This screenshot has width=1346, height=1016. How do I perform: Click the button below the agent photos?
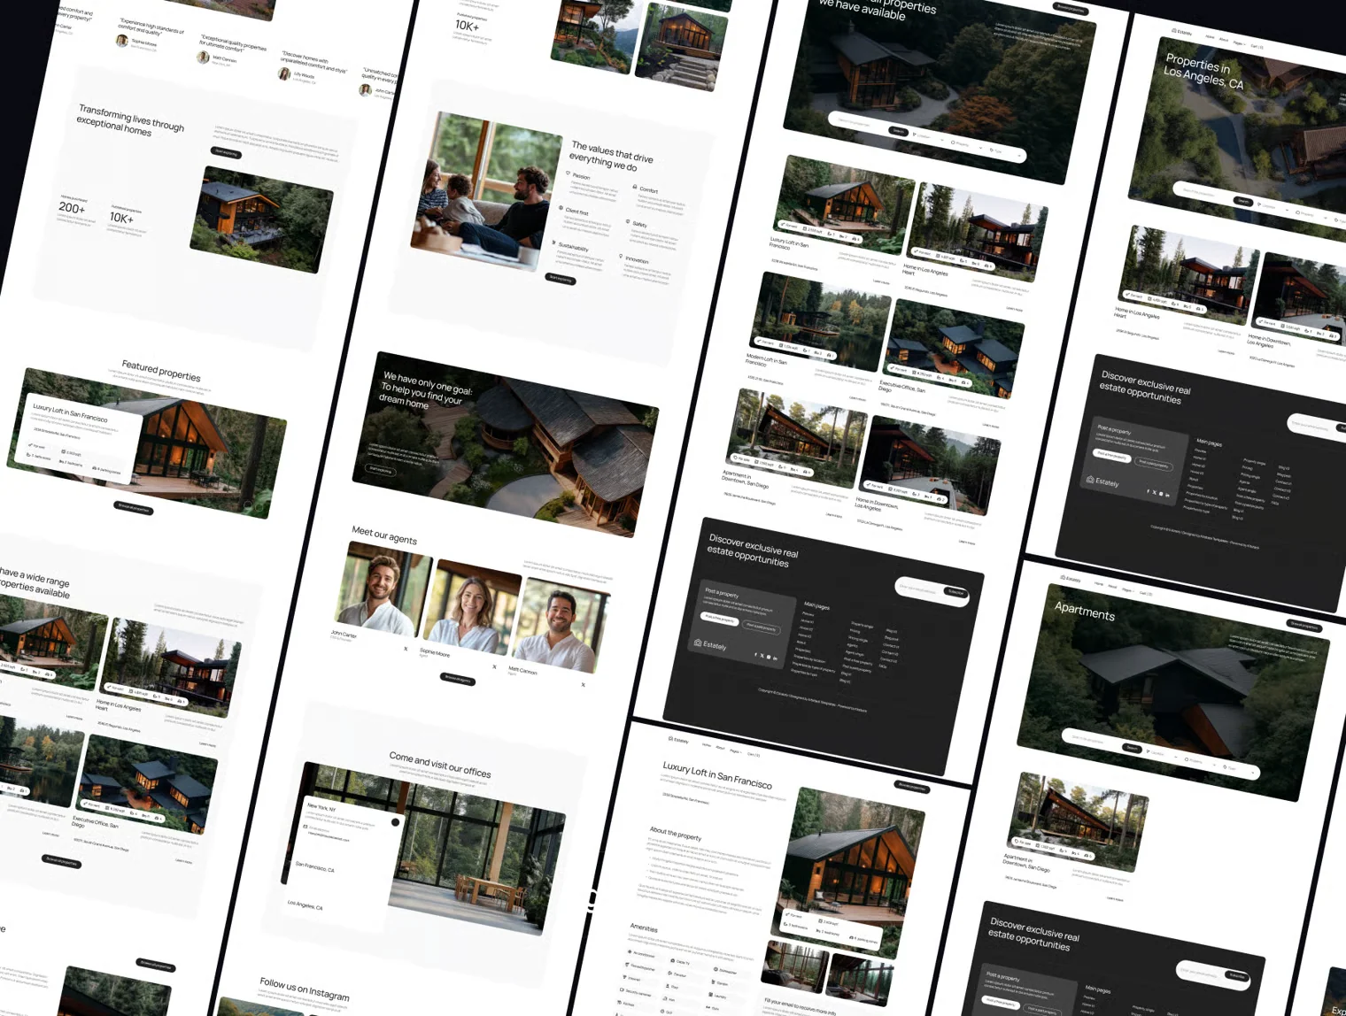point(458,680)
